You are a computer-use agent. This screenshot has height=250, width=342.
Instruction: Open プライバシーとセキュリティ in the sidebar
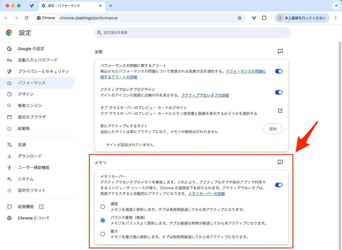coord(43,72)
